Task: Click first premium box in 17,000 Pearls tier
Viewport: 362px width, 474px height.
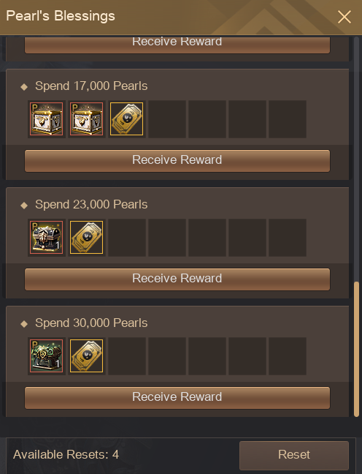Action: pos(47,118)
